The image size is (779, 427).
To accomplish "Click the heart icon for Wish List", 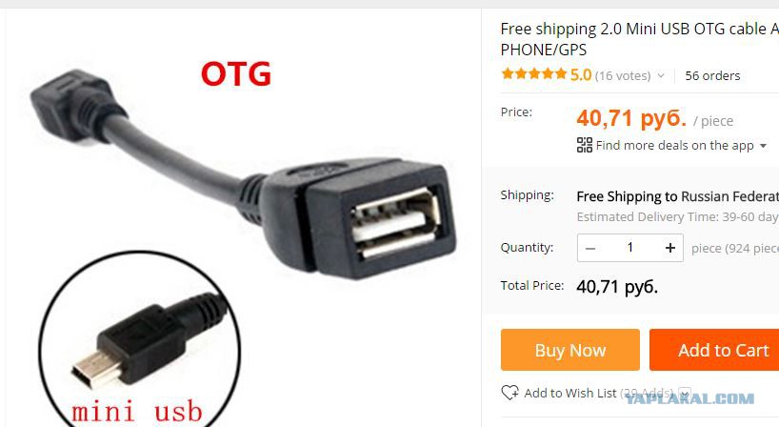I will coord(509,392).
